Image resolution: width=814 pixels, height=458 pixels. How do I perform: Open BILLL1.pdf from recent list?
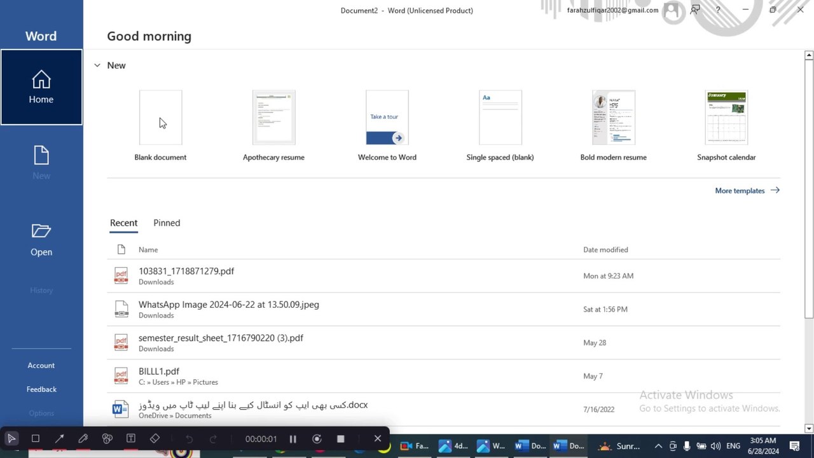point(443,376)
